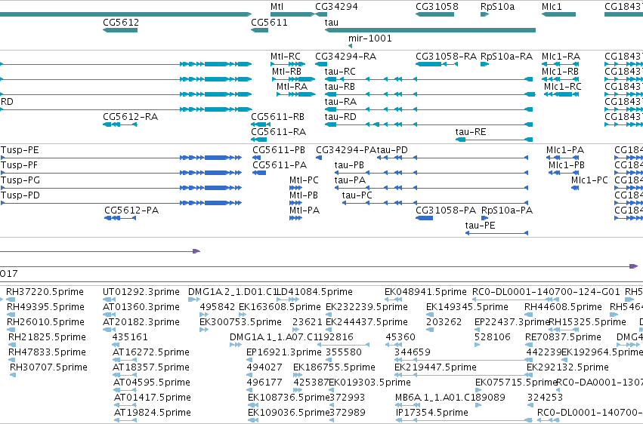Screen dimensions: 643x424
Task: Select the tau-PD protein label
Action: click(x=392, y=150)
